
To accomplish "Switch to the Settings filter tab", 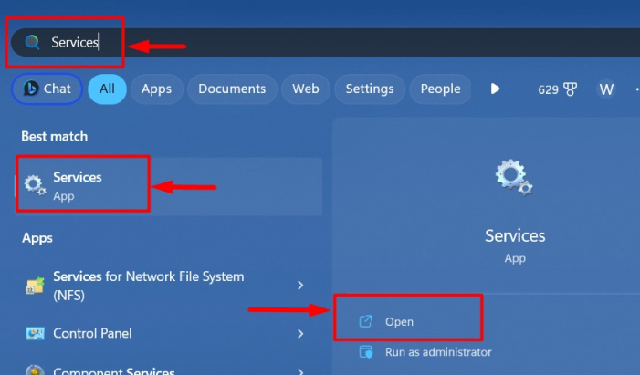I will pos(370,89).
